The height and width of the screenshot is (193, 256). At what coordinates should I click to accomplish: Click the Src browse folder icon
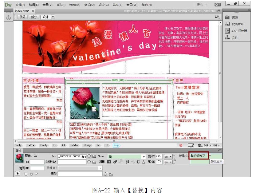(x=94, y=156)
